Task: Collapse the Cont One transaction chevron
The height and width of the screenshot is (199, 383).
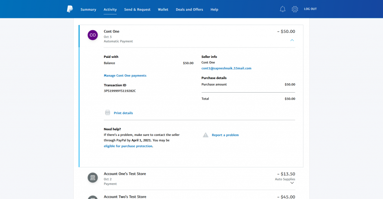Action: tap(292, 40)
